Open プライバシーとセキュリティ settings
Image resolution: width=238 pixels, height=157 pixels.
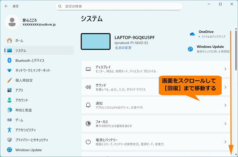(39, 140)
